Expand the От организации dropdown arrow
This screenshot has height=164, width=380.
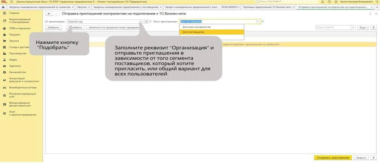(142, 21)
